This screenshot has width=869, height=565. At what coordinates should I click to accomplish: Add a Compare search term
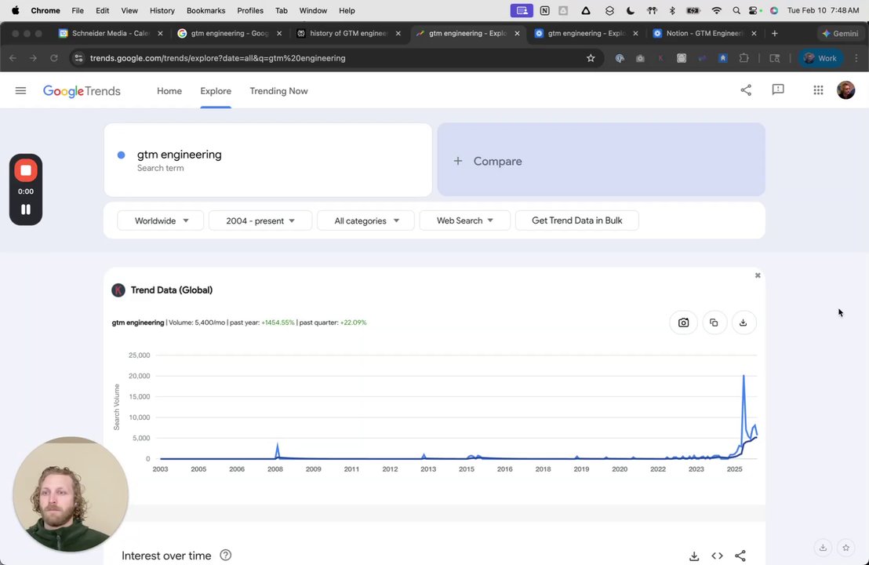[601, 161]
